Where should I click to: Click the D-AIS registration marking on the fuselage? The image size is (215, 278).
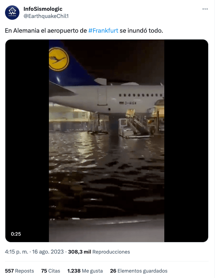[x=128, y=103]
